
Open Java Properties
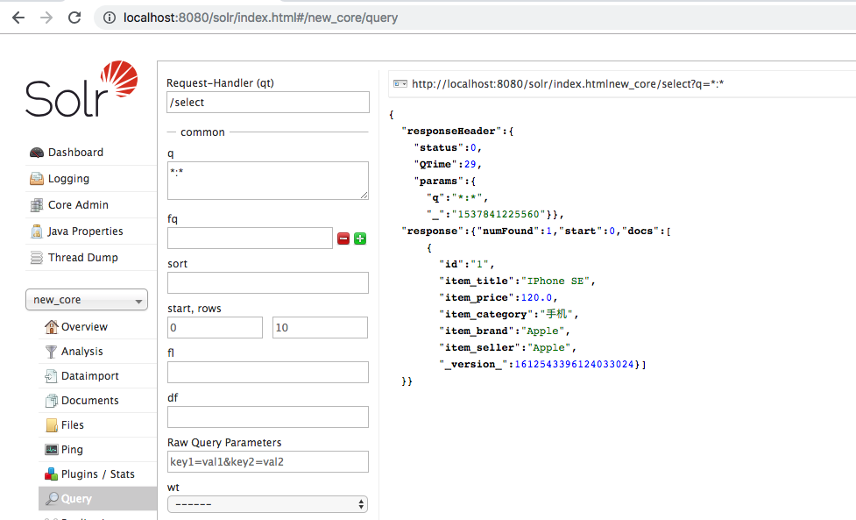point(85,231)
